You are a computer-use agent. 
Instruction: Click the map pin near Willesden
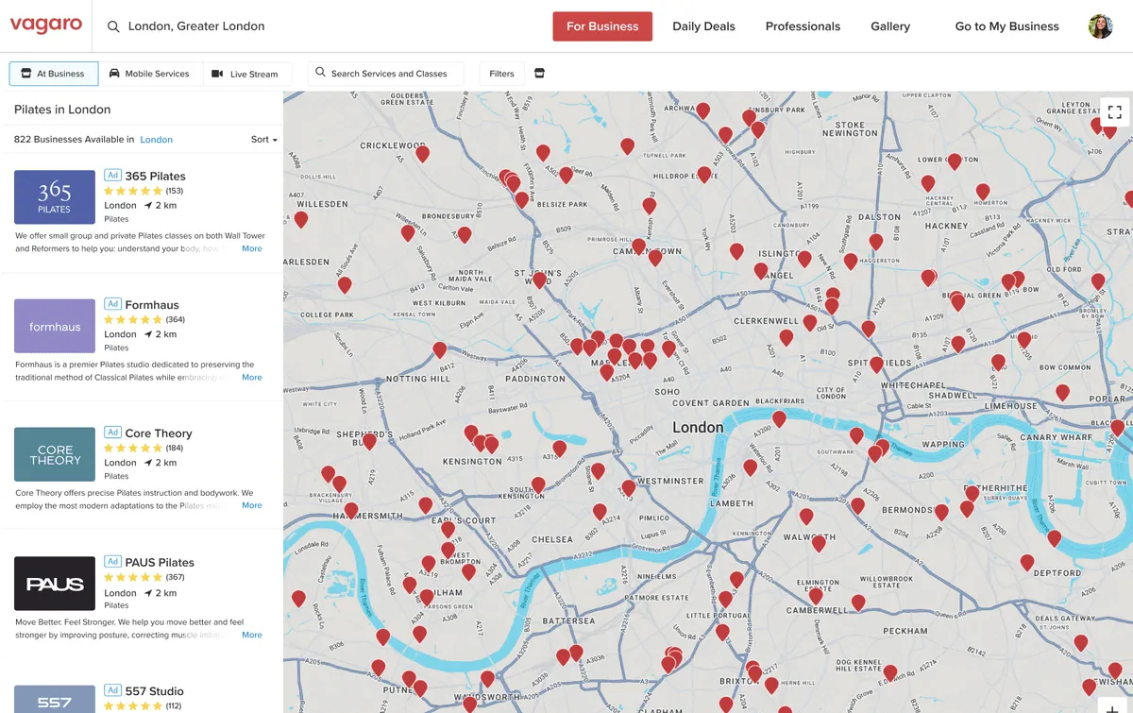click(301, 219)
